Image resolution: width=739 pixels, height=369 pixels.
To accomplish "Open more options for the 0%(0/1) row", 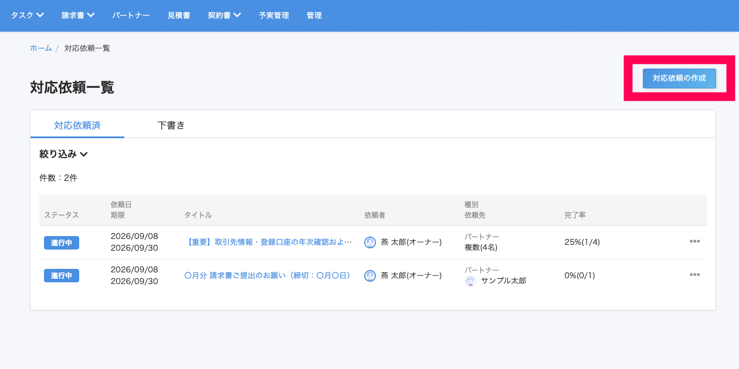I will (x=694, y=275).
